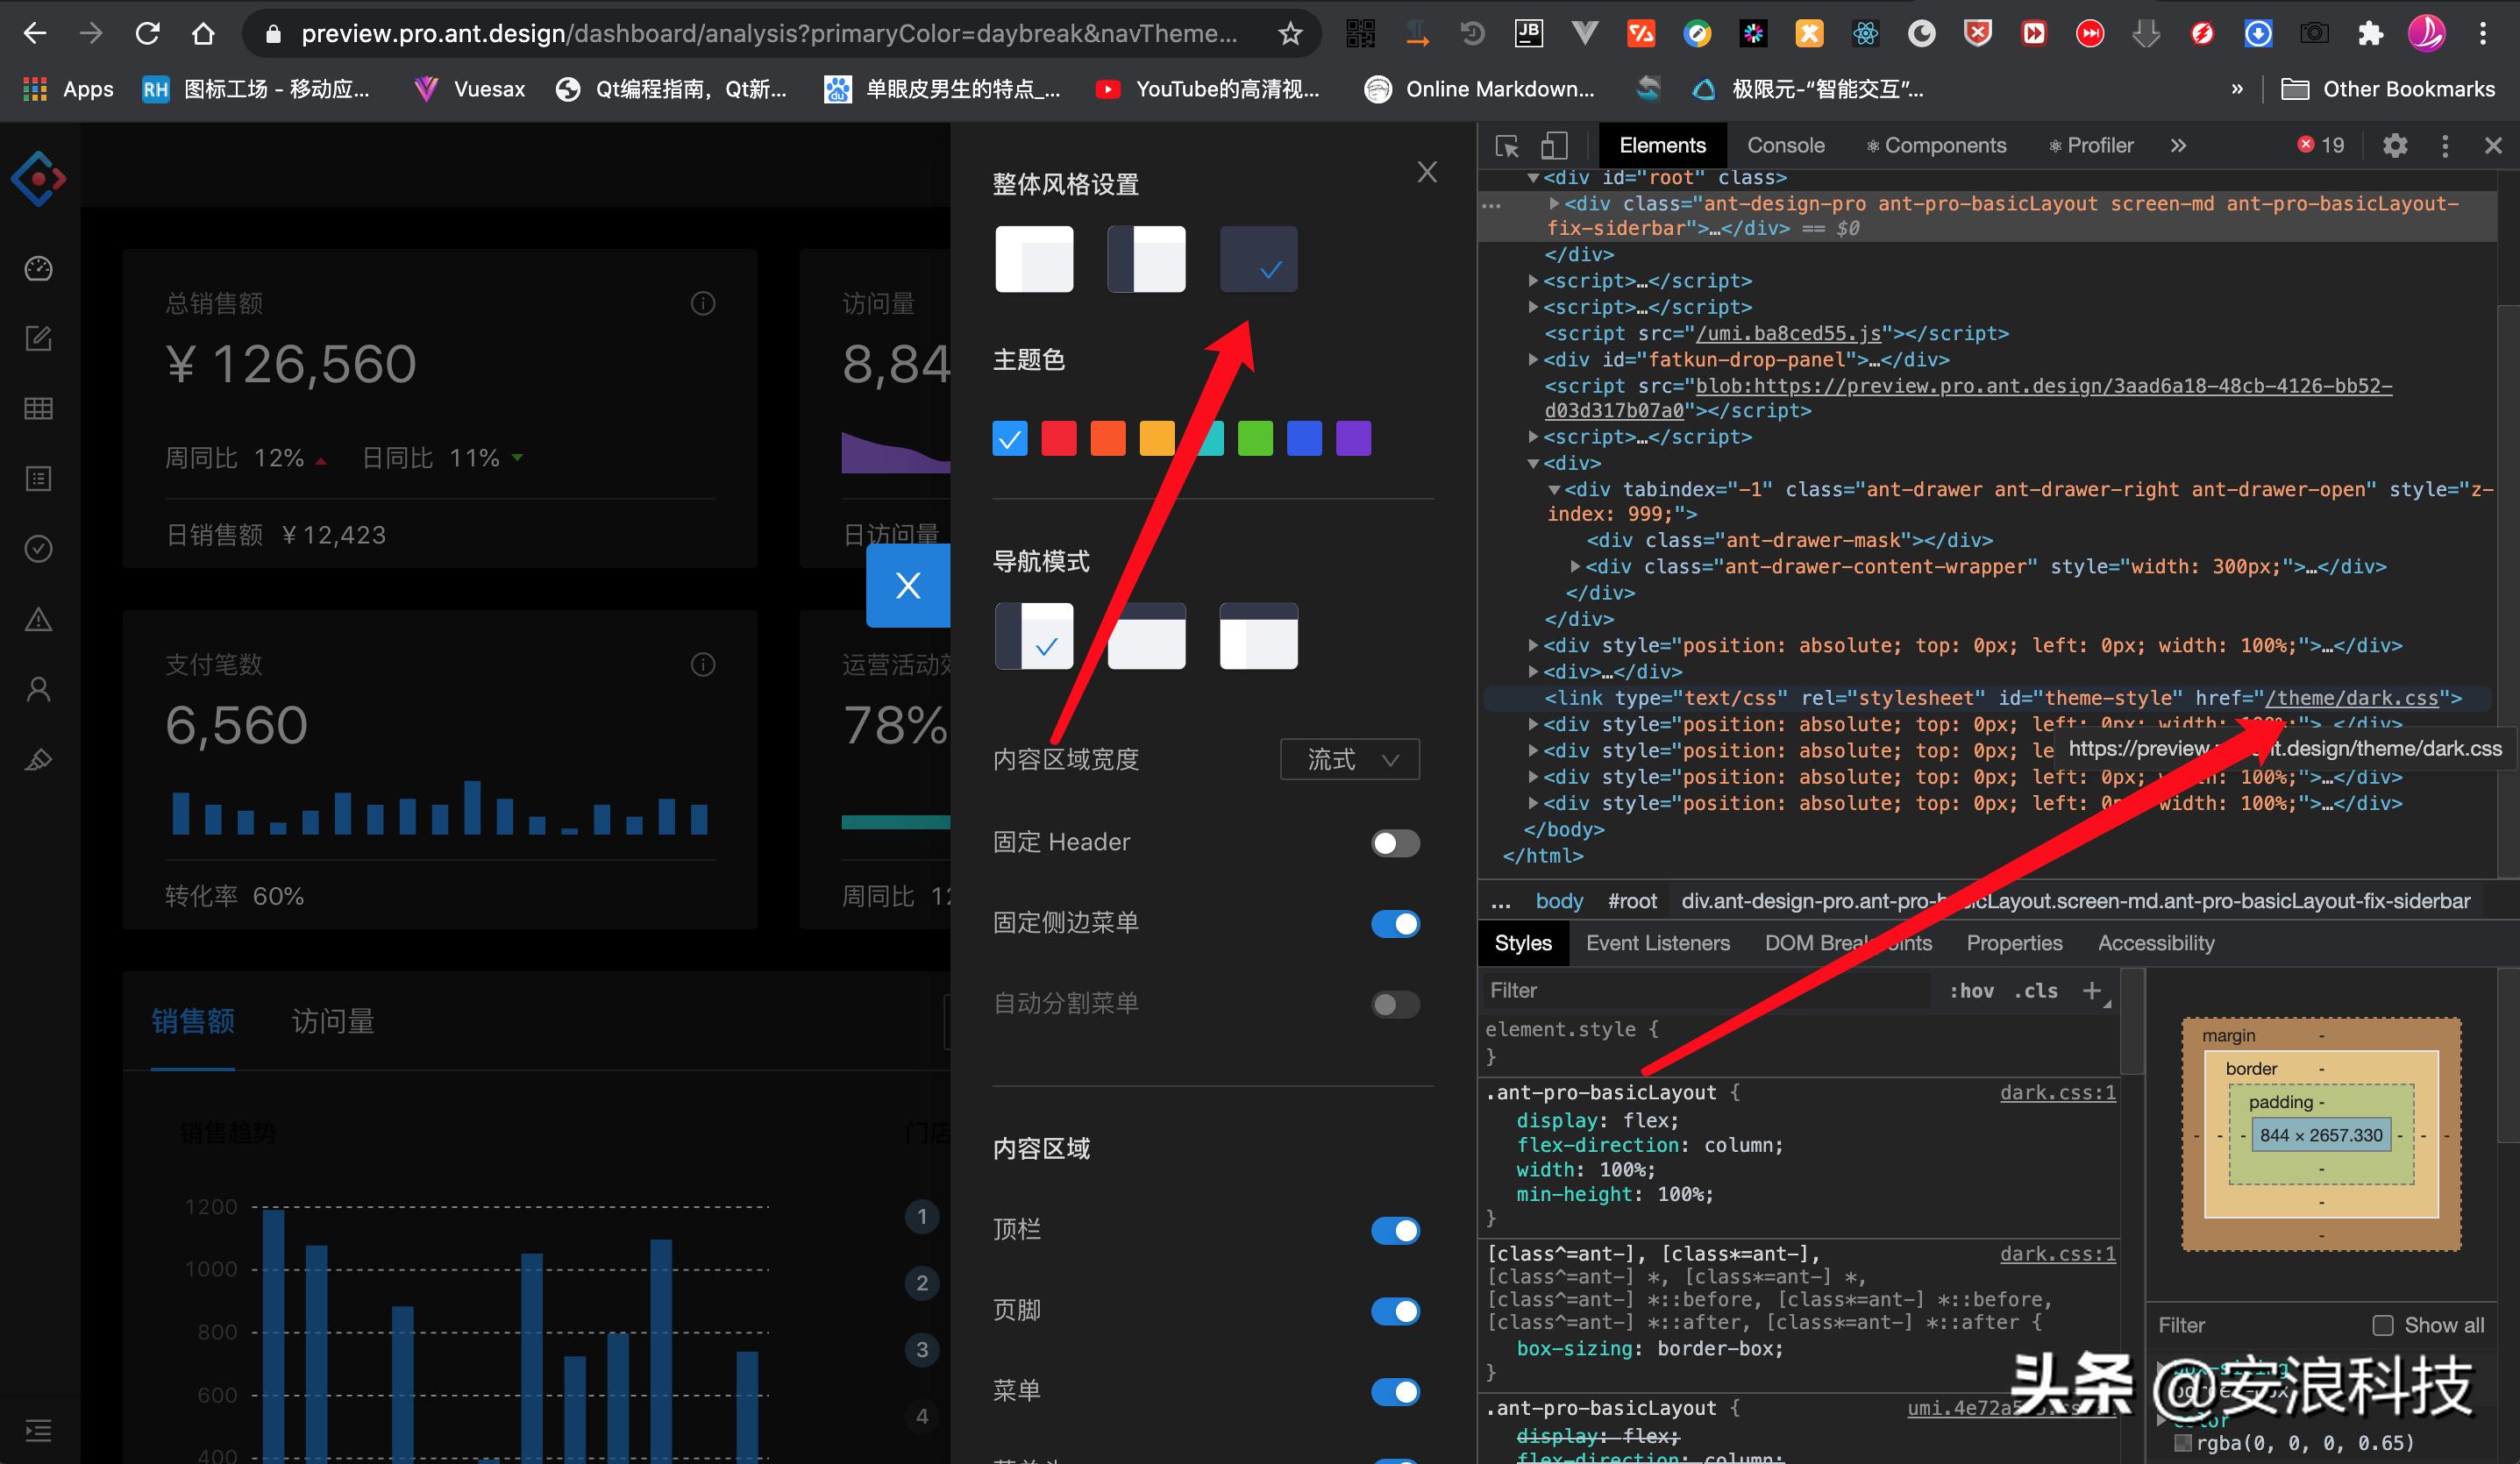This screenshot has height=1464, width=2520.
Task: Click the dashboard gauge icon in sidebar
Action: point(38,269)
